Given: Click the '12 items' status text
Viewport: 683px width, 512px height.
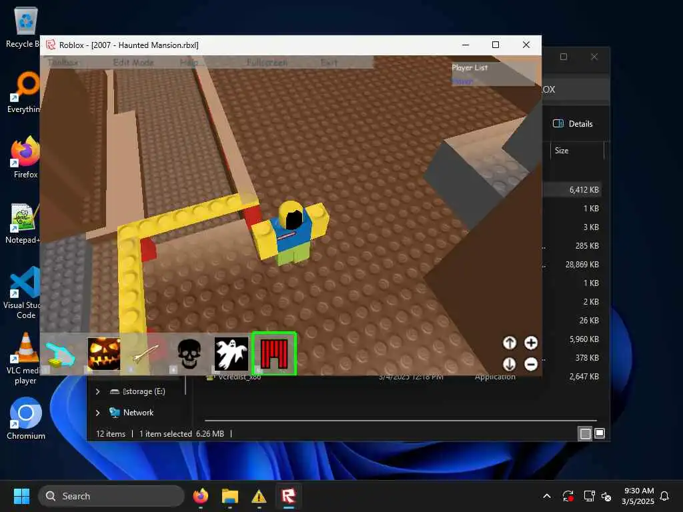Looking at the screenshot, I should pos(111,433).
